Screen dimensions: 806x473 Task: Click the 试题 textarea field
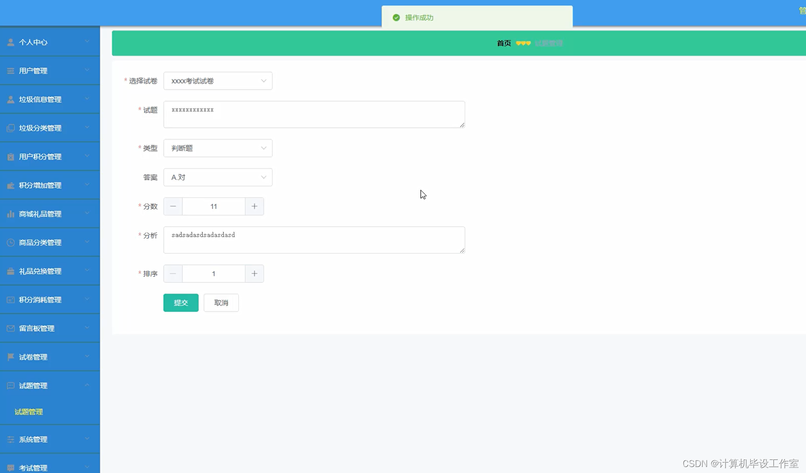click(314, 114)
